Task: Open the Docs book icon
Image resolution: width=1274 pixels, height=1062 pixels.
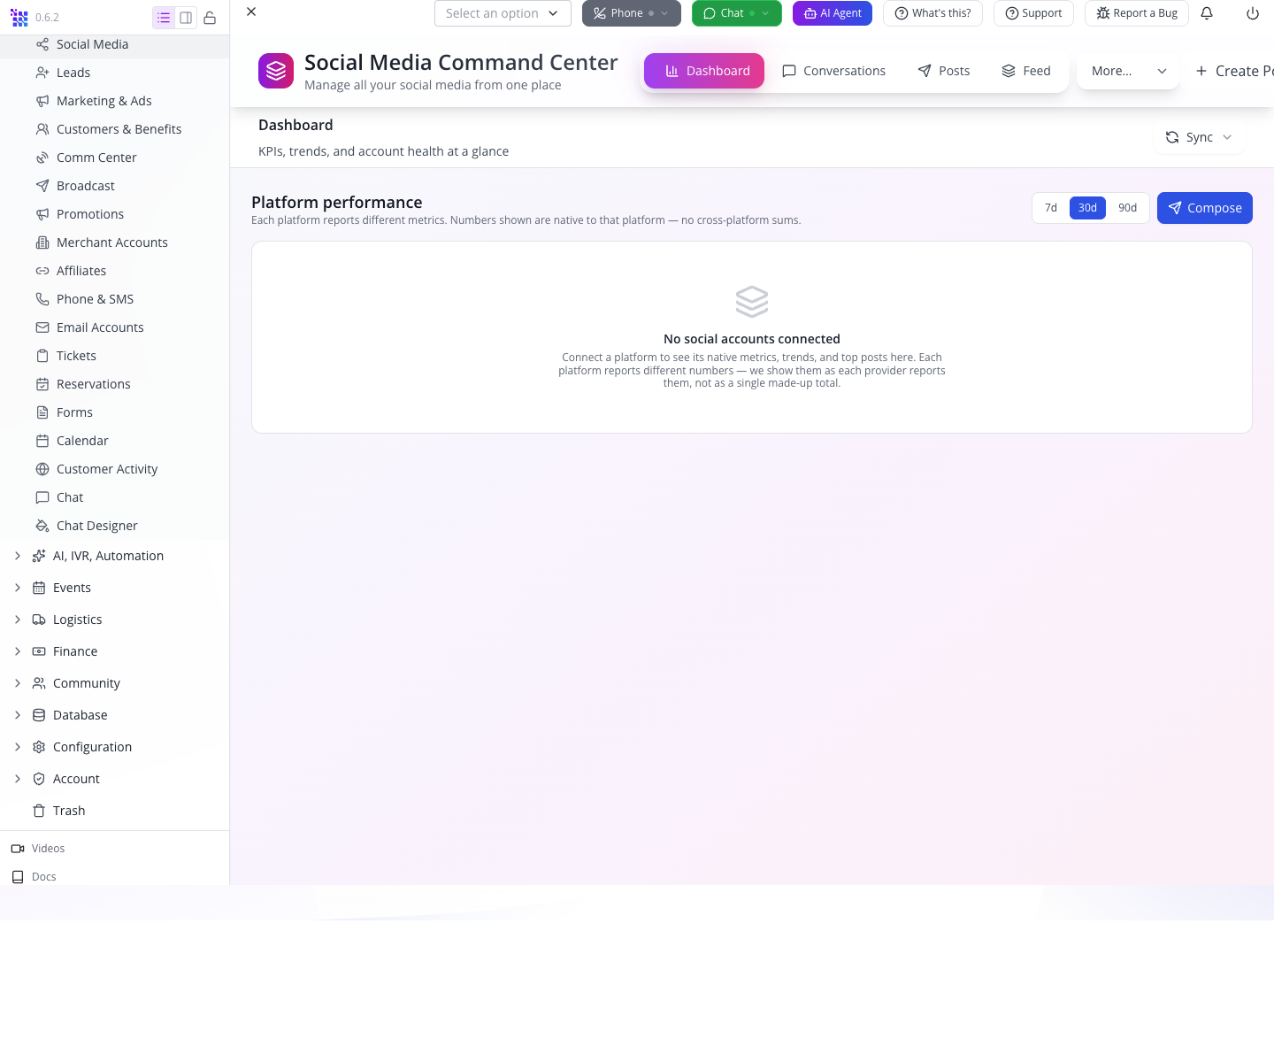Action: coord(18,877)
